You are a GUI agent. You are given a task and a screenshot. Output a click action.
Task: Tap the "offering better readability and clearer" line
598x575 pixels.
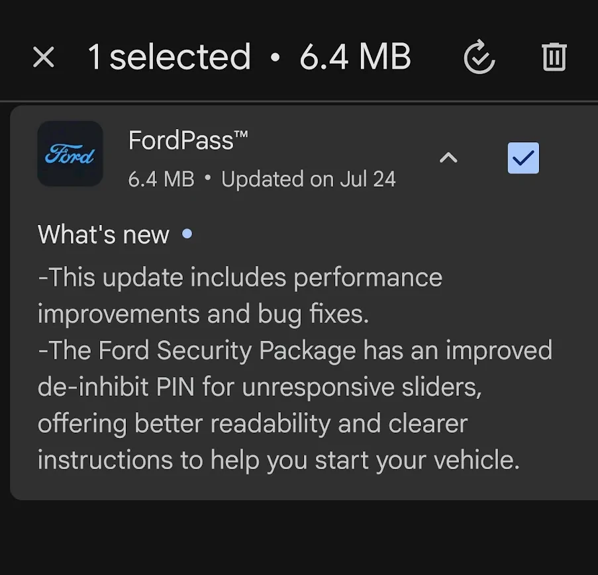tap(252, 423)
